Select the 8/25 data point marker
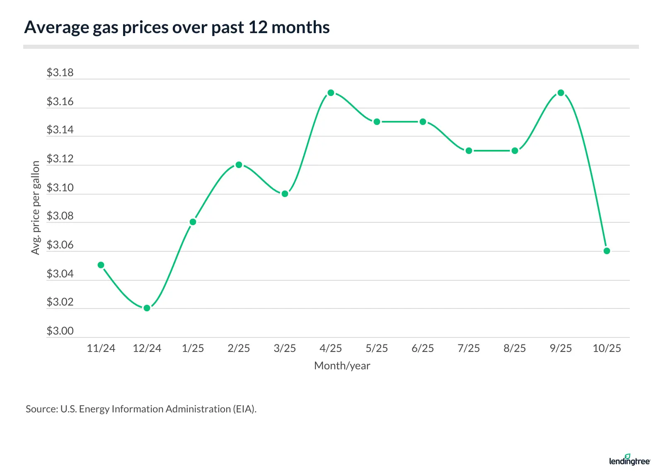The image size is (663, 472). (515, 151)
